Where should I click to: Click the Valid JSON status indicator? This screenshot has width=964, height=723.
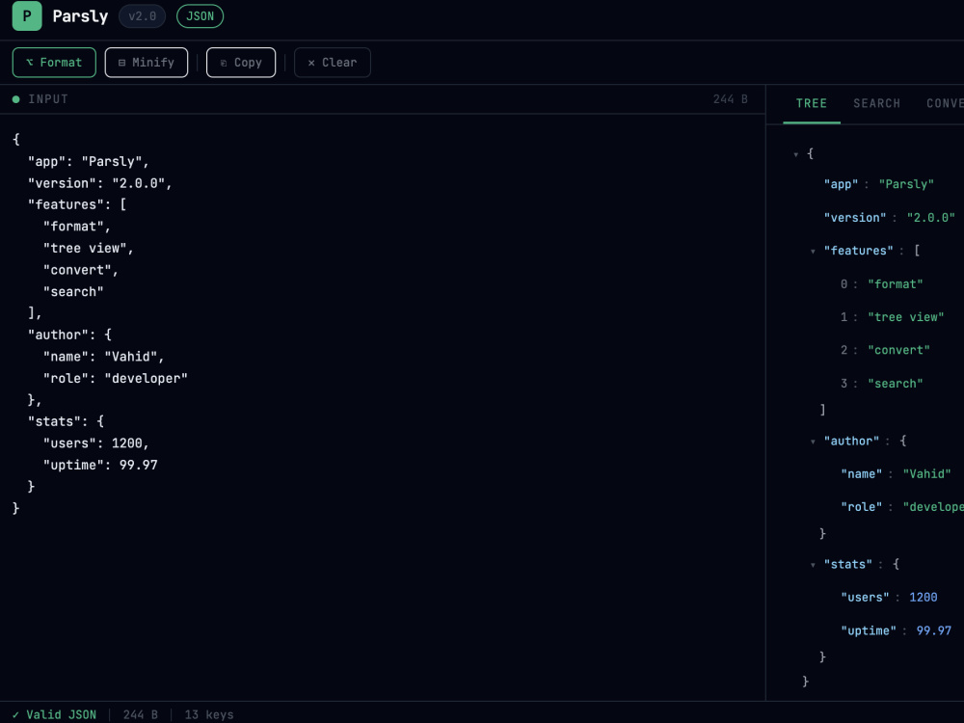(54, 714)
